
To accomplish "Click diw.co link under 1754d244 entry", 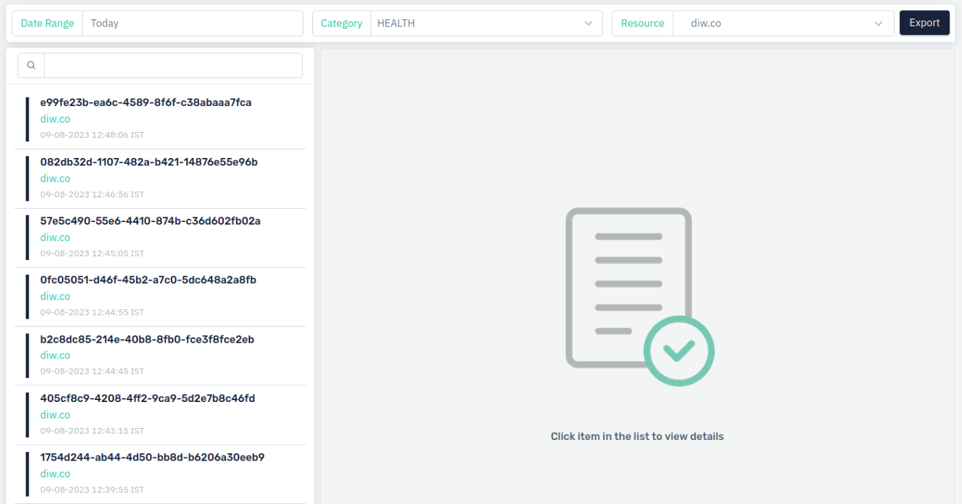I will (55, 474).
